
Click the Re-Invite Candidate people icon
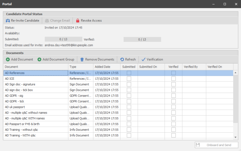[8, 21]
